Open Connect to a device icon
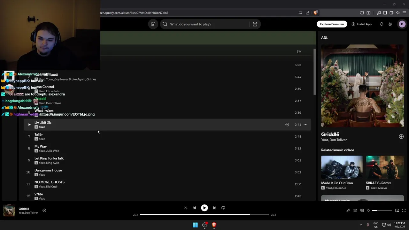Image resolution: width=409 pixels, height=230 pixels. (x=362, y=211)
